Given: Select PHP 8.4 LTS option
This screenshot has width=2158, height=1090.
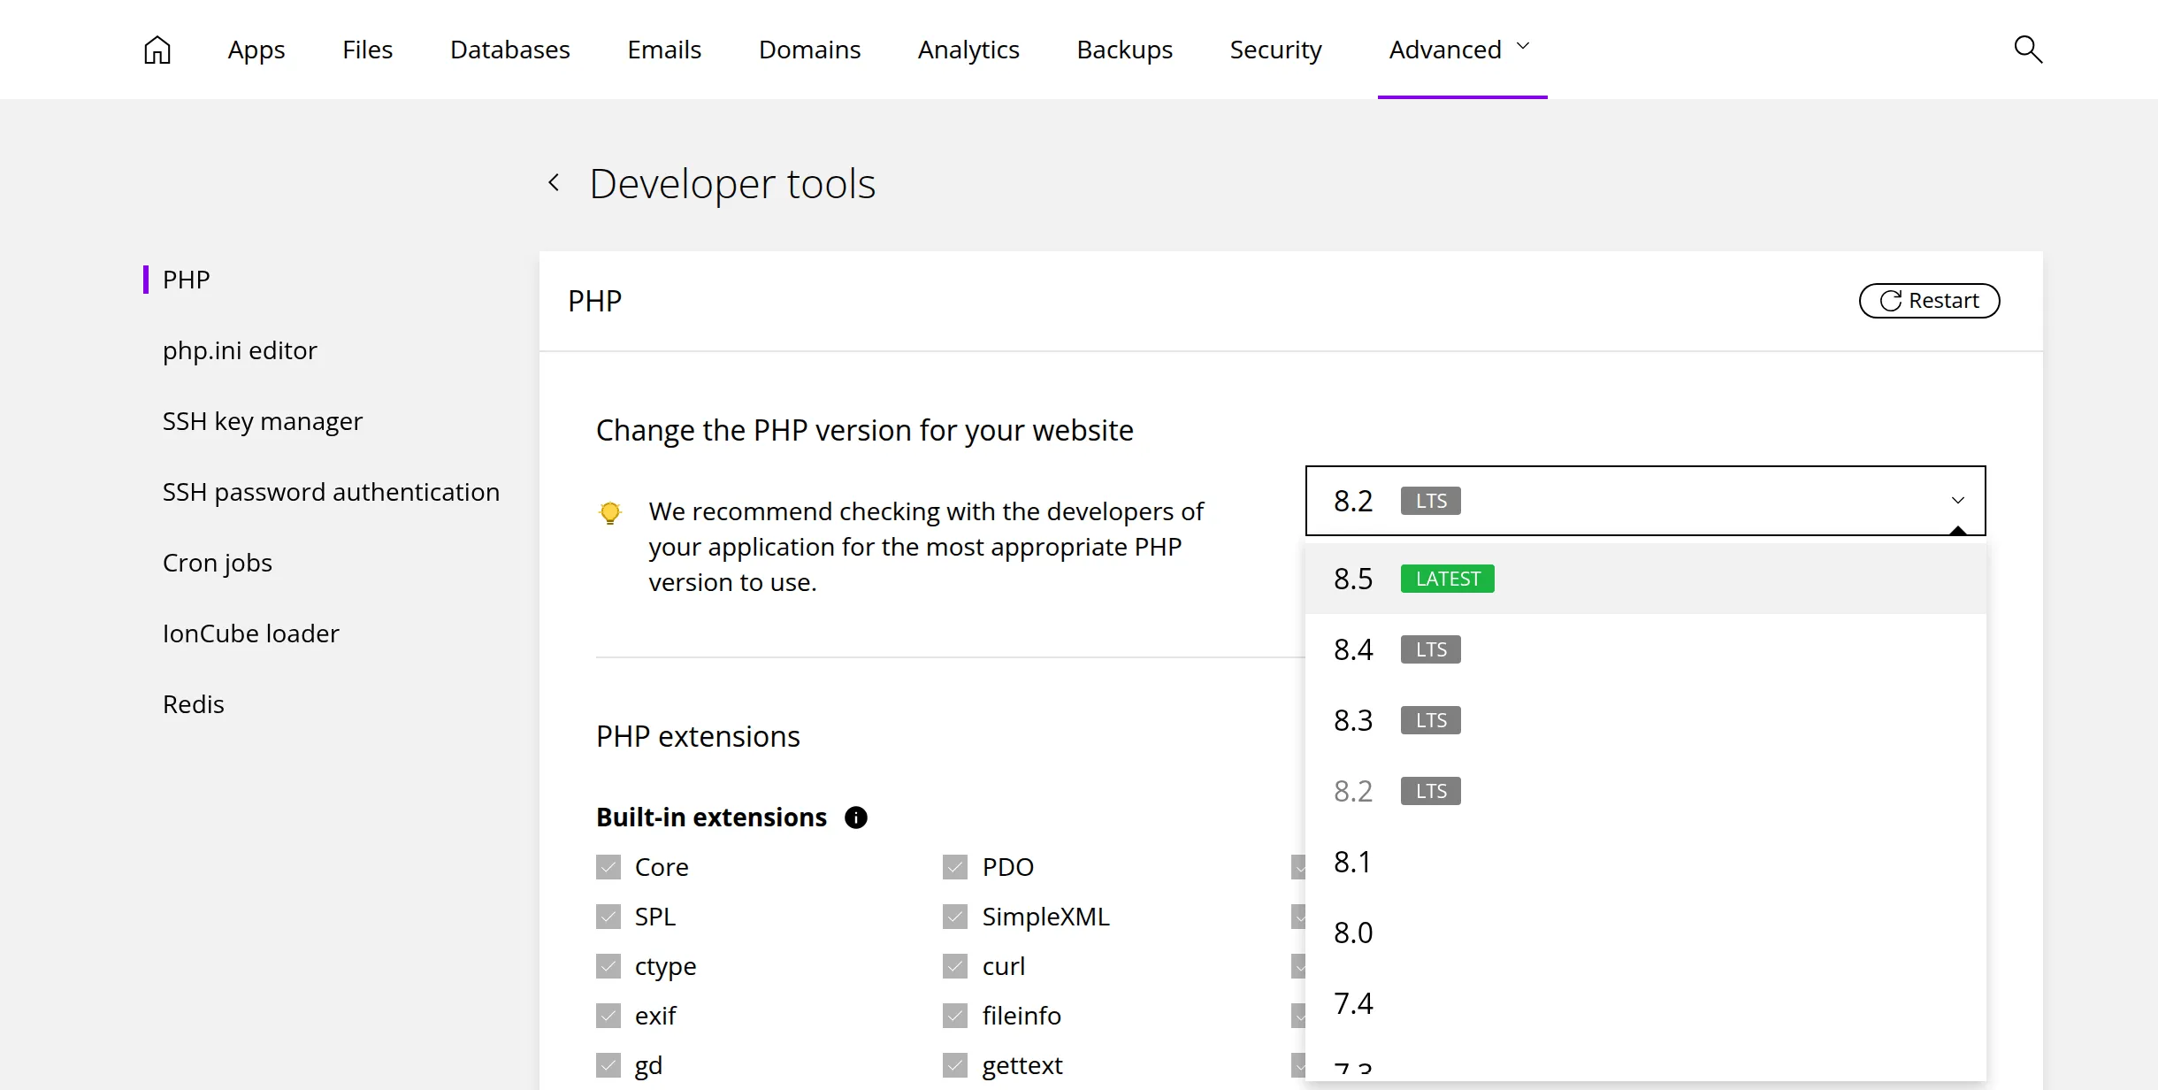Looking at the screenshot, I should click(x=1645, y=649).
